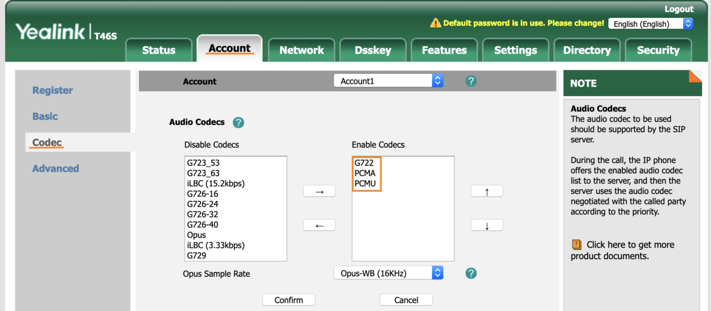Click the right arrow to enable codec
The image size is (711, 311).
319,191
